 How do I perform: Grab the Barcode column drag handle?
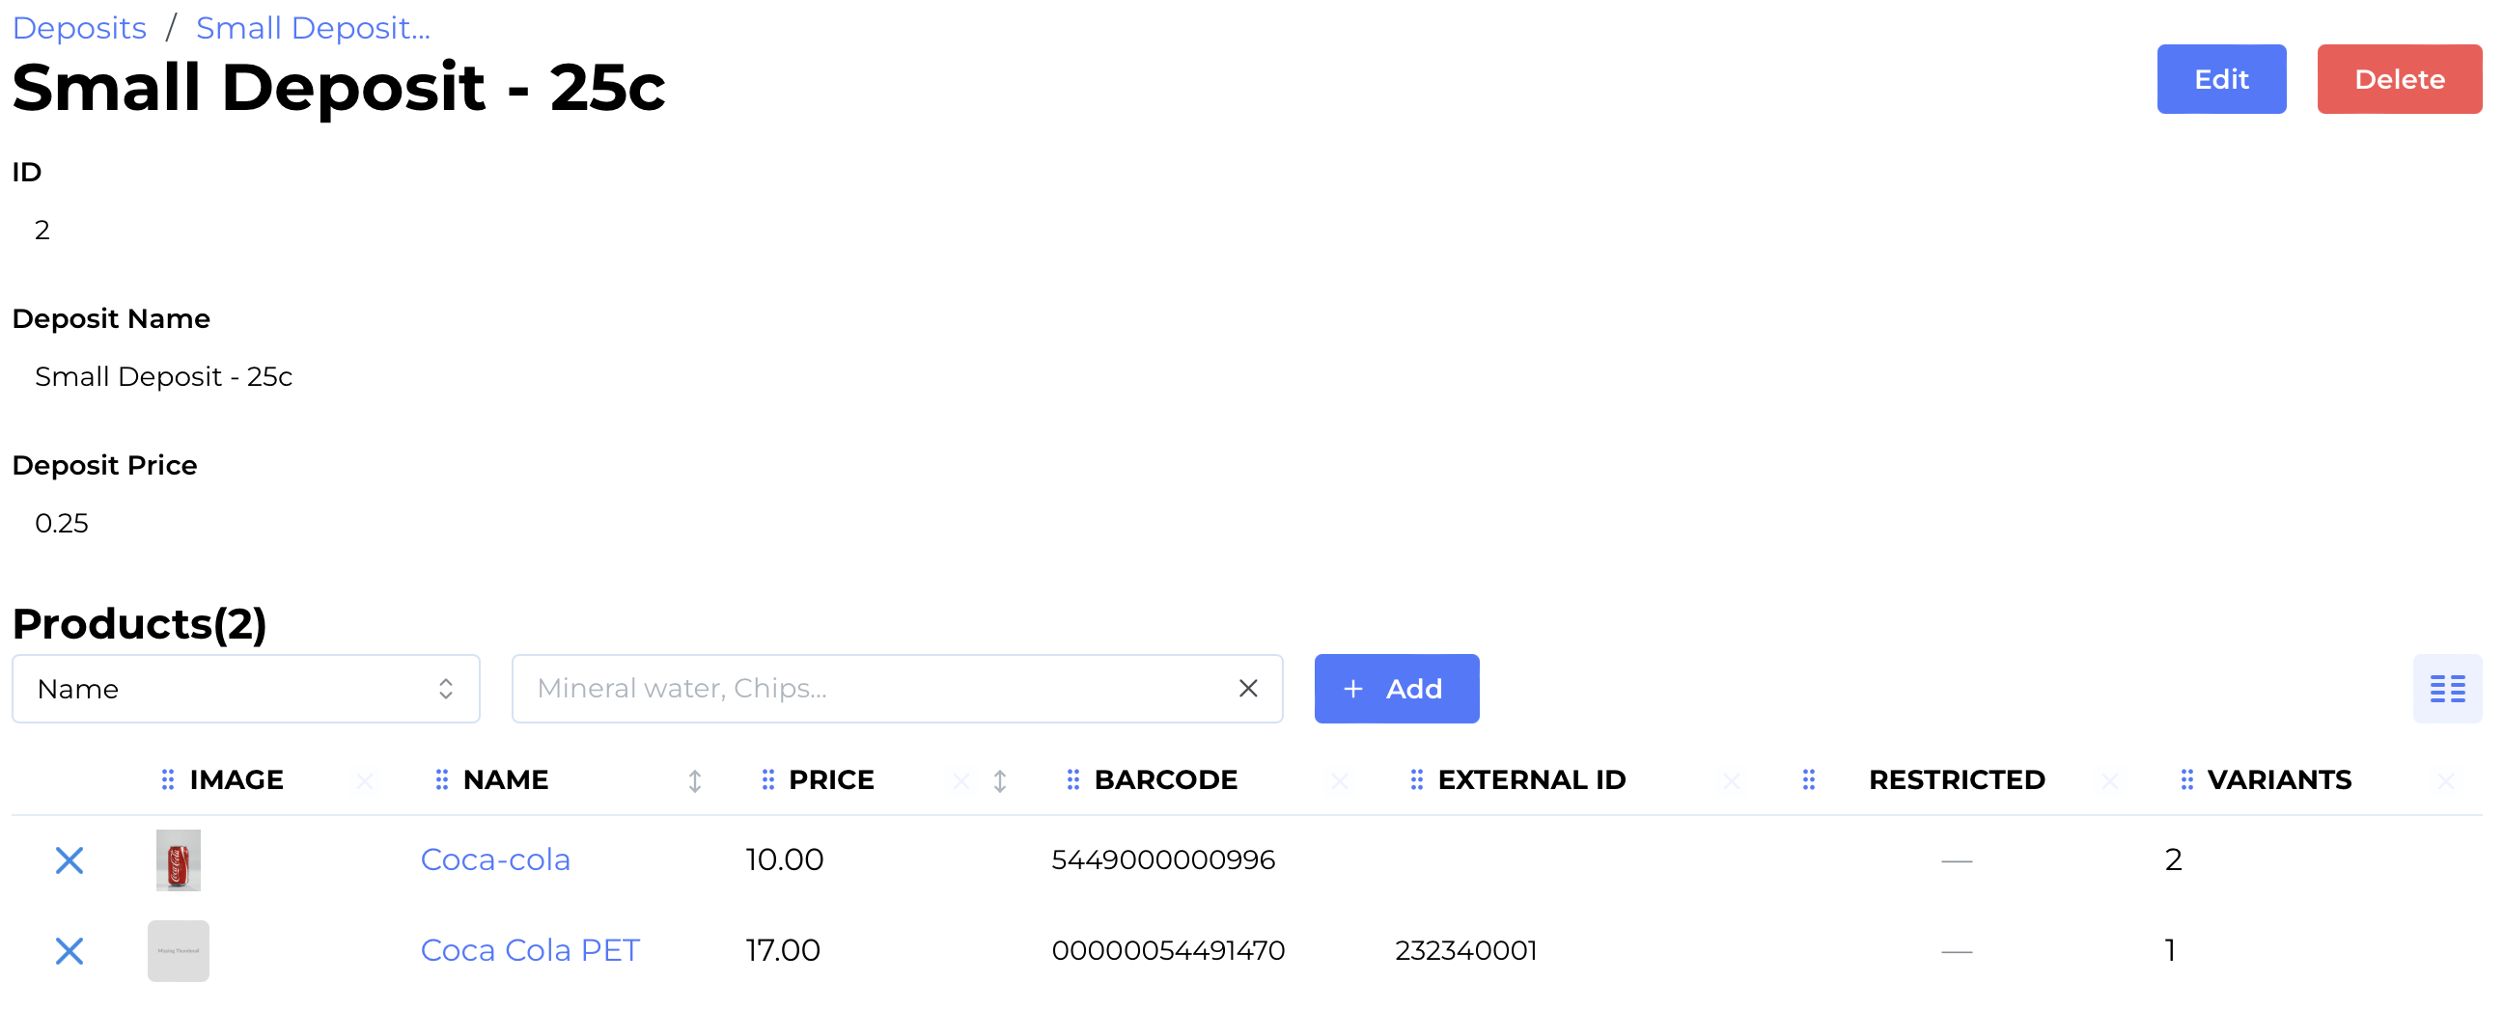pyautogui.click(x=1072, y=779)
